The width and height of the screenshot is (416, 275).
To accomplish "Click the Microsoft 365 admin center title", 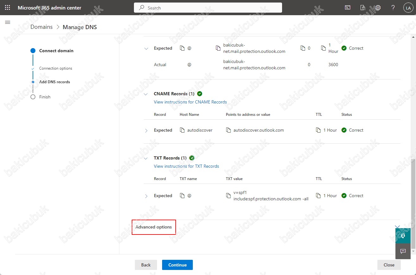I will (x=49, y=8).
